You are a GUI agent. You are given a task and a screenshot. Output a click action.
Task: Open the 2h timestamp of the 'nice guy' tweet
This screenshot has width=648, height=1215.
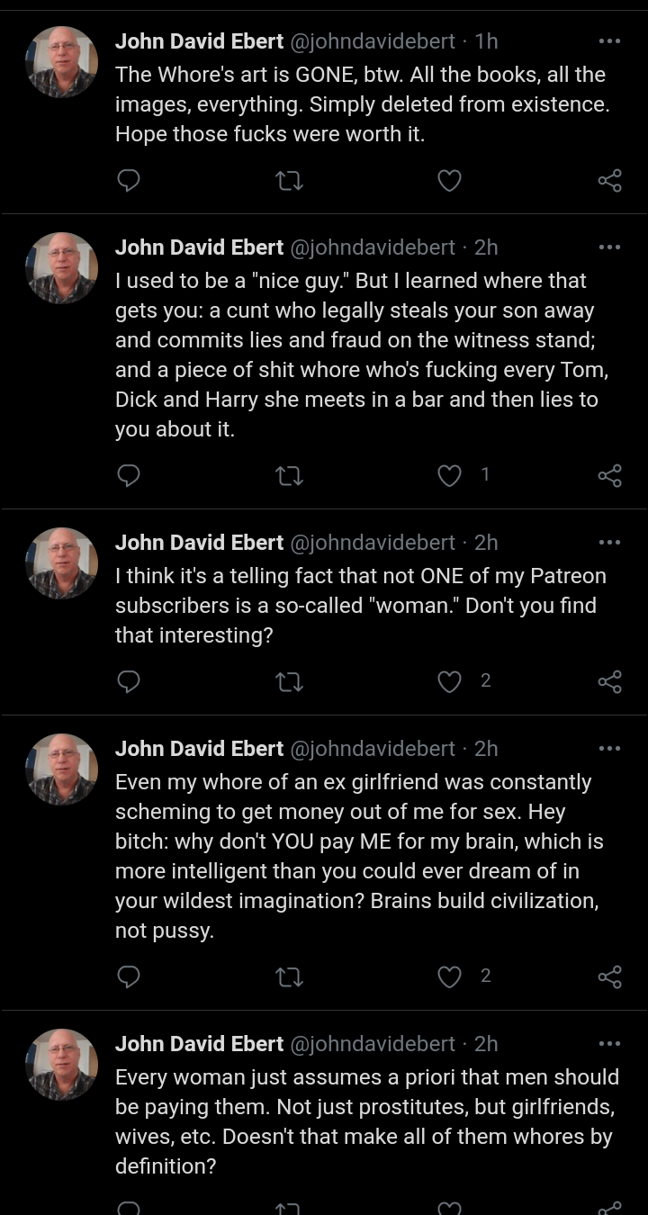(x=486, y=247)
